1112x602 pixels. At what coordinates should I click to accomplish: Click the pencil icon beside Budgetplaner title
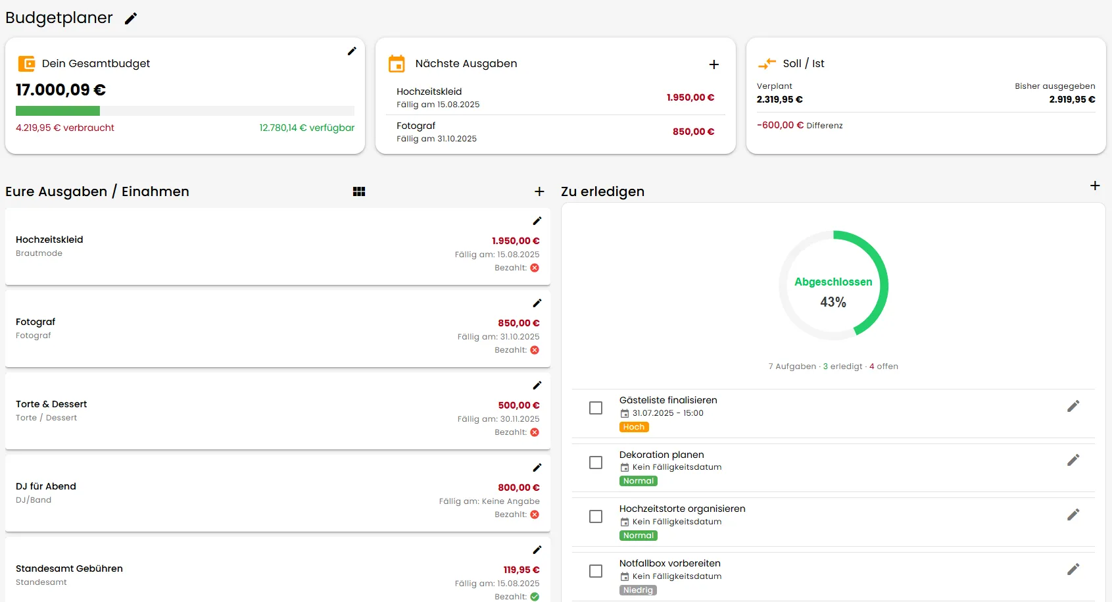tap(131, 18)
